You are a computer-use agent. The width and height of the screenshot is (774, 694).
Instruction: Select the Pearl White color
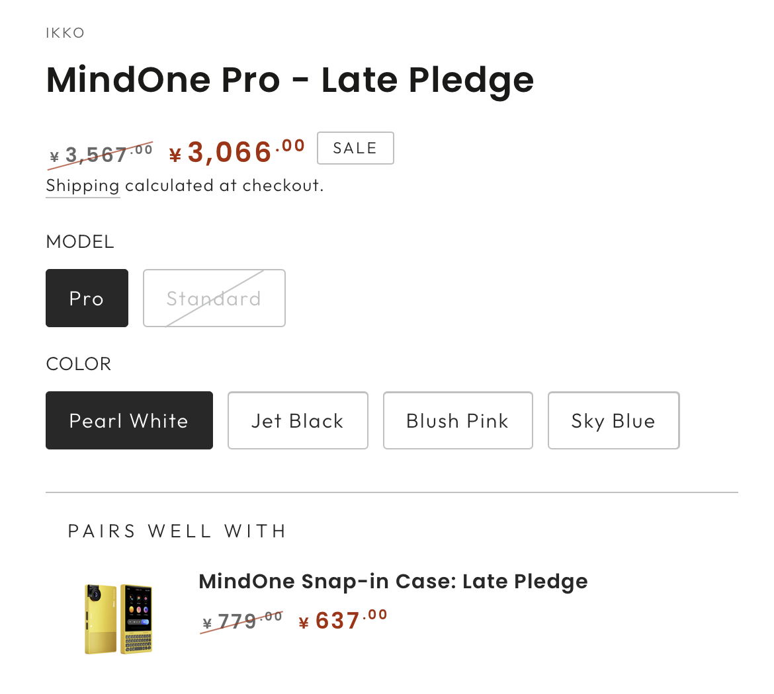[129, 420]
